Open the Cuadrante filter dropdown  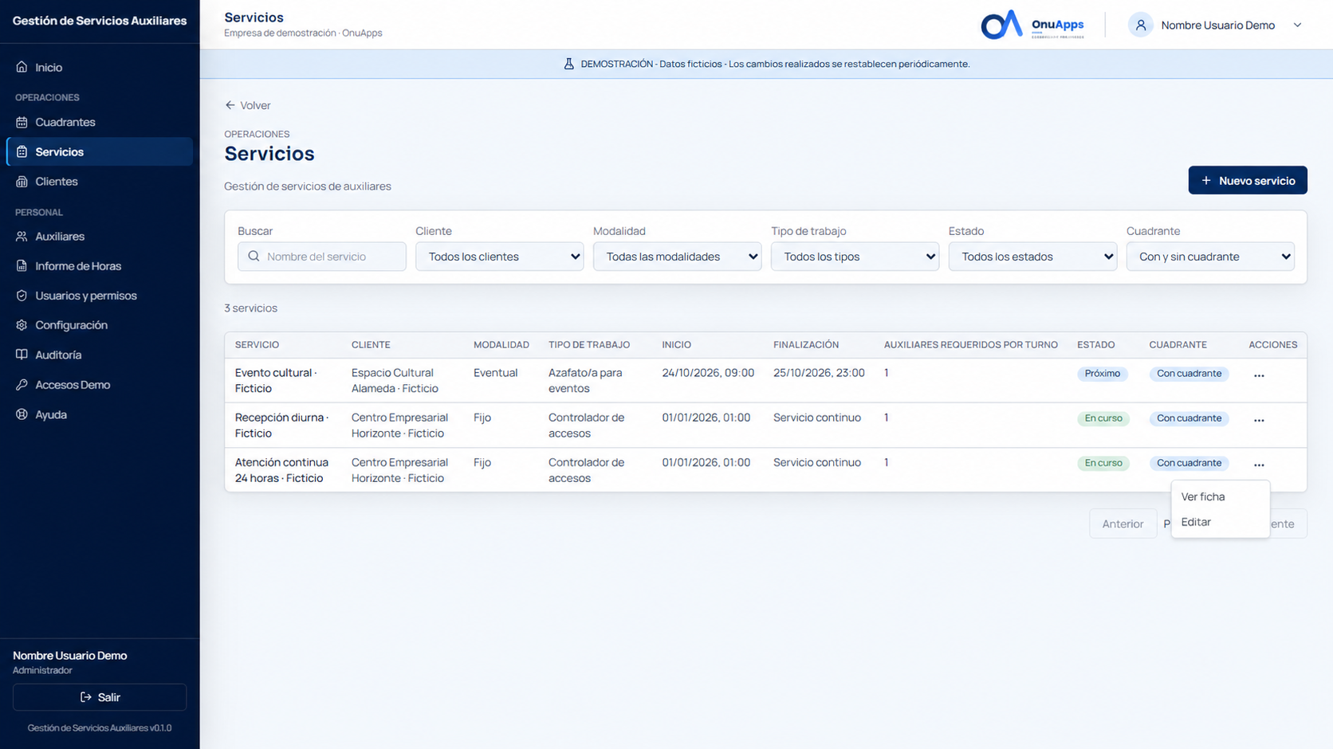pyautogui.click(x=1210, y=257)
